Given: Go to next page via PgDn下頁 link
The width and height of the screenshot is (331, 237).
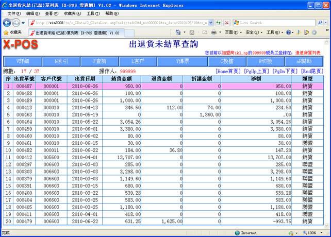Looking at the screenshot, I should click(x=284, y=71).
